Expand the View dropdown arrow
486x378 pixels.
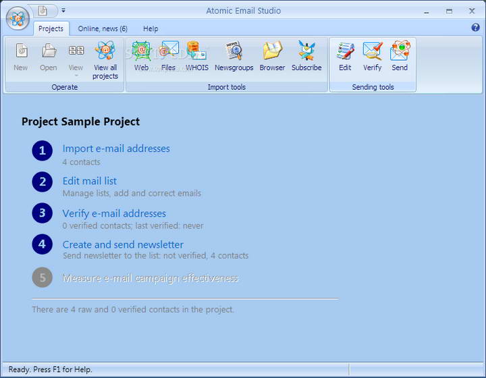click(76, 76)
